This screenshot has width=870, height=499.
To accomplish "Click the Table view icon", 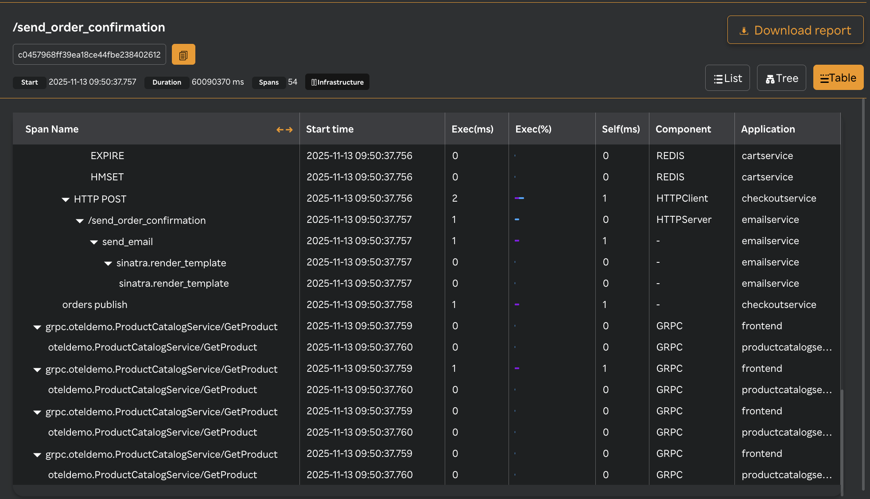I will (824, 78).
